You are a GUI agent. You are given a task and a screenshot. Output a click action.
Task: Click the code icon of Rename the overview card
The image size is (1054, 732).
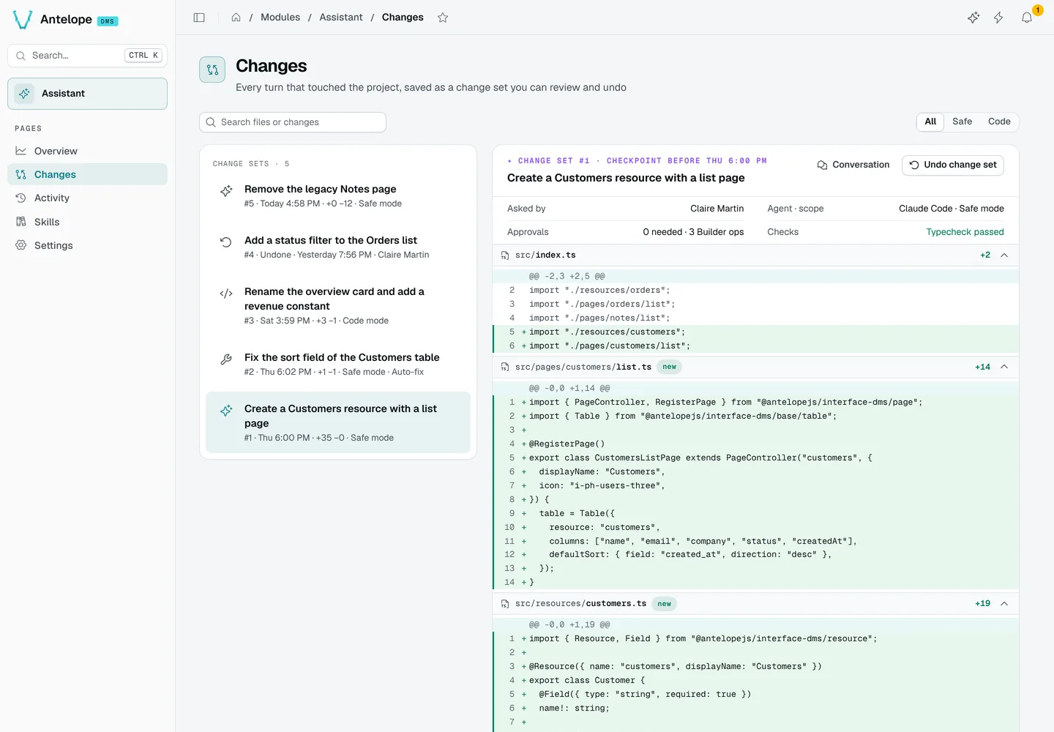pyautogui.click(x=226, y=294)
